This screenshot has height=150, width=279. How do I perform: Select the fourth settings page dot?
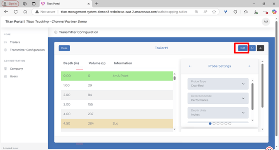(x=222, y=124)
